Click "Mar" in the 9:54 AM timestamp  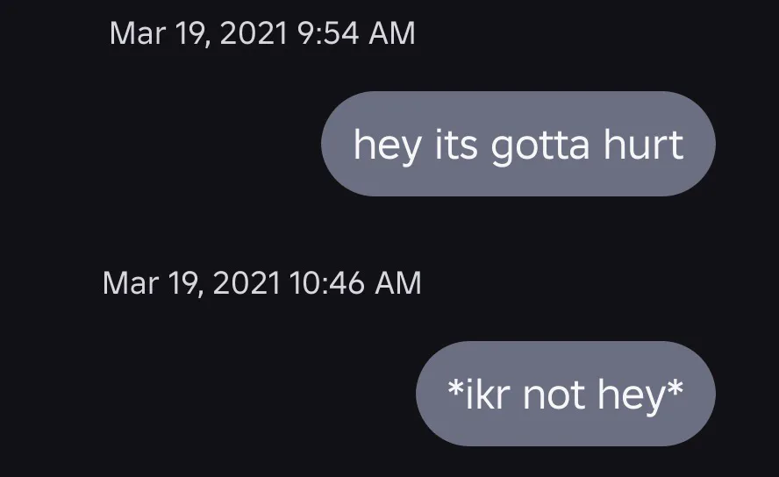(134, 33)
